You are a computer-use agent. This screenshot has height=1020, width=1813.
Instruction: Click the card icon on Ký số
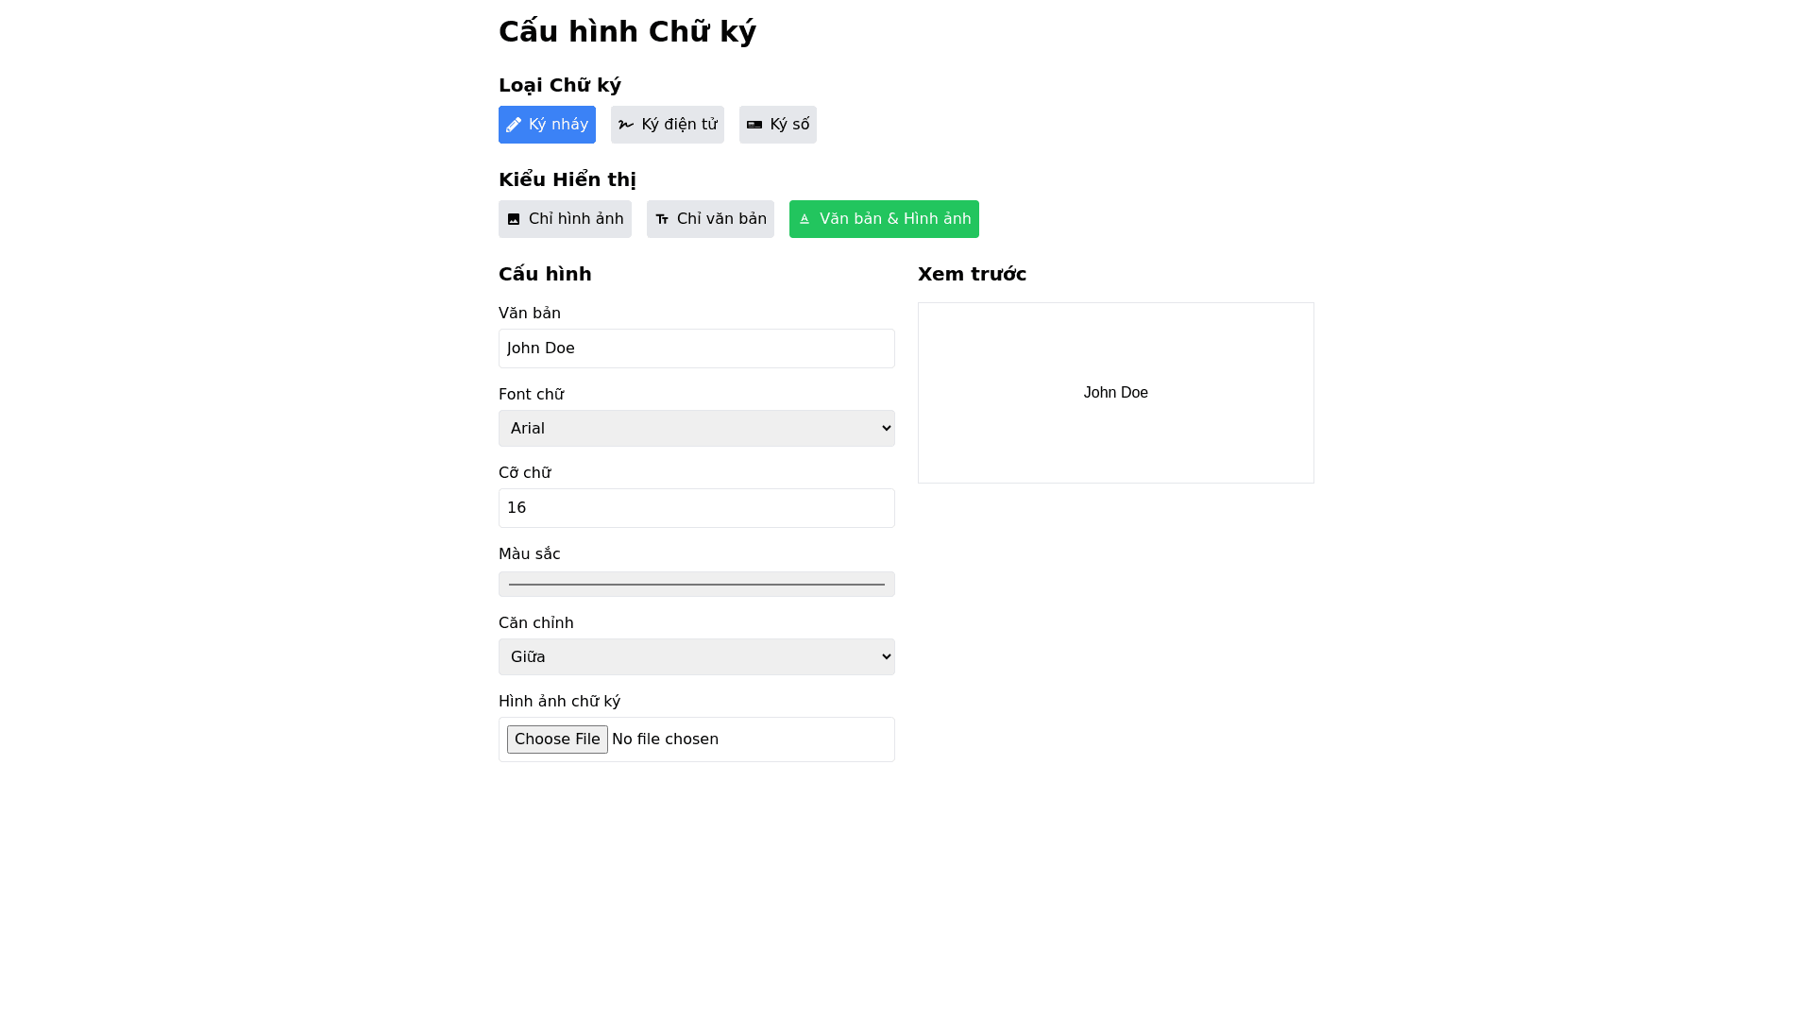coord(754,125)
